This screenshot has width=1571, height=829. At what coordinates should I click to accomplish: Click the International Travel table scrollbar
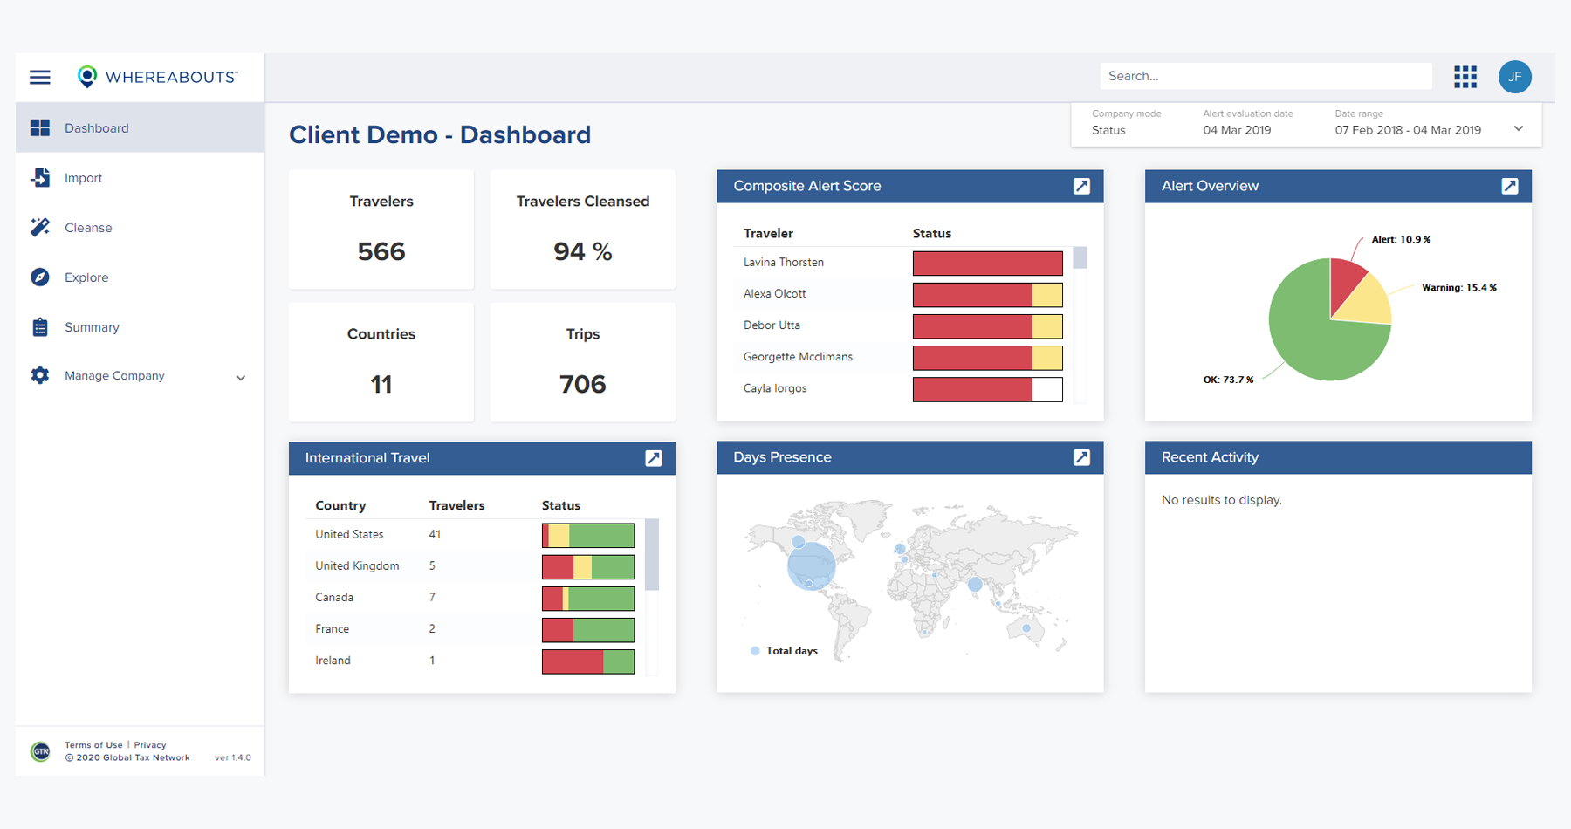point(651,555)
